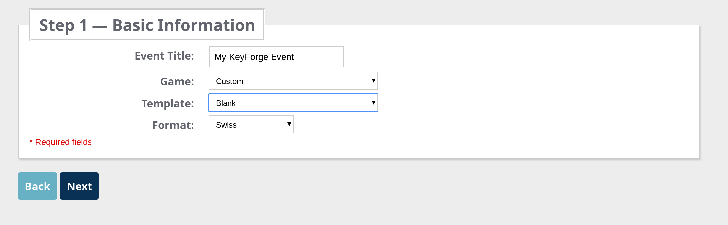Select the "Swiss" value in Format
This screenshot has height=225, width=728.
click(226, 125)
